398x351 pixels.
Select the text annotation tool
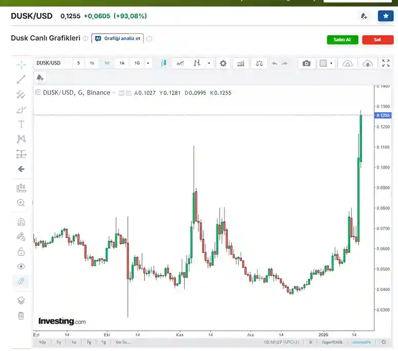21,124
